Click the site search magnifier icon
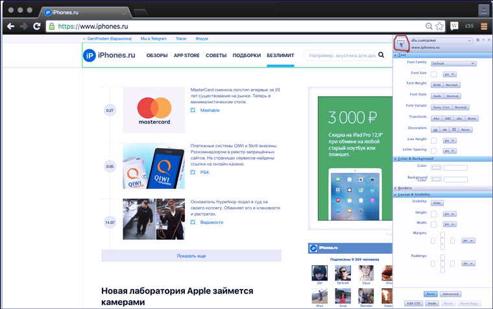Screen dimensions: 493x309 381,55
